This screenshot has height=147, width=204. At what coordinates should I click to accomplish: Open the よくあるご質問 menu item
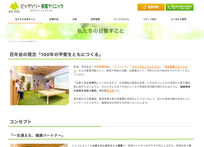coord(178,19)
